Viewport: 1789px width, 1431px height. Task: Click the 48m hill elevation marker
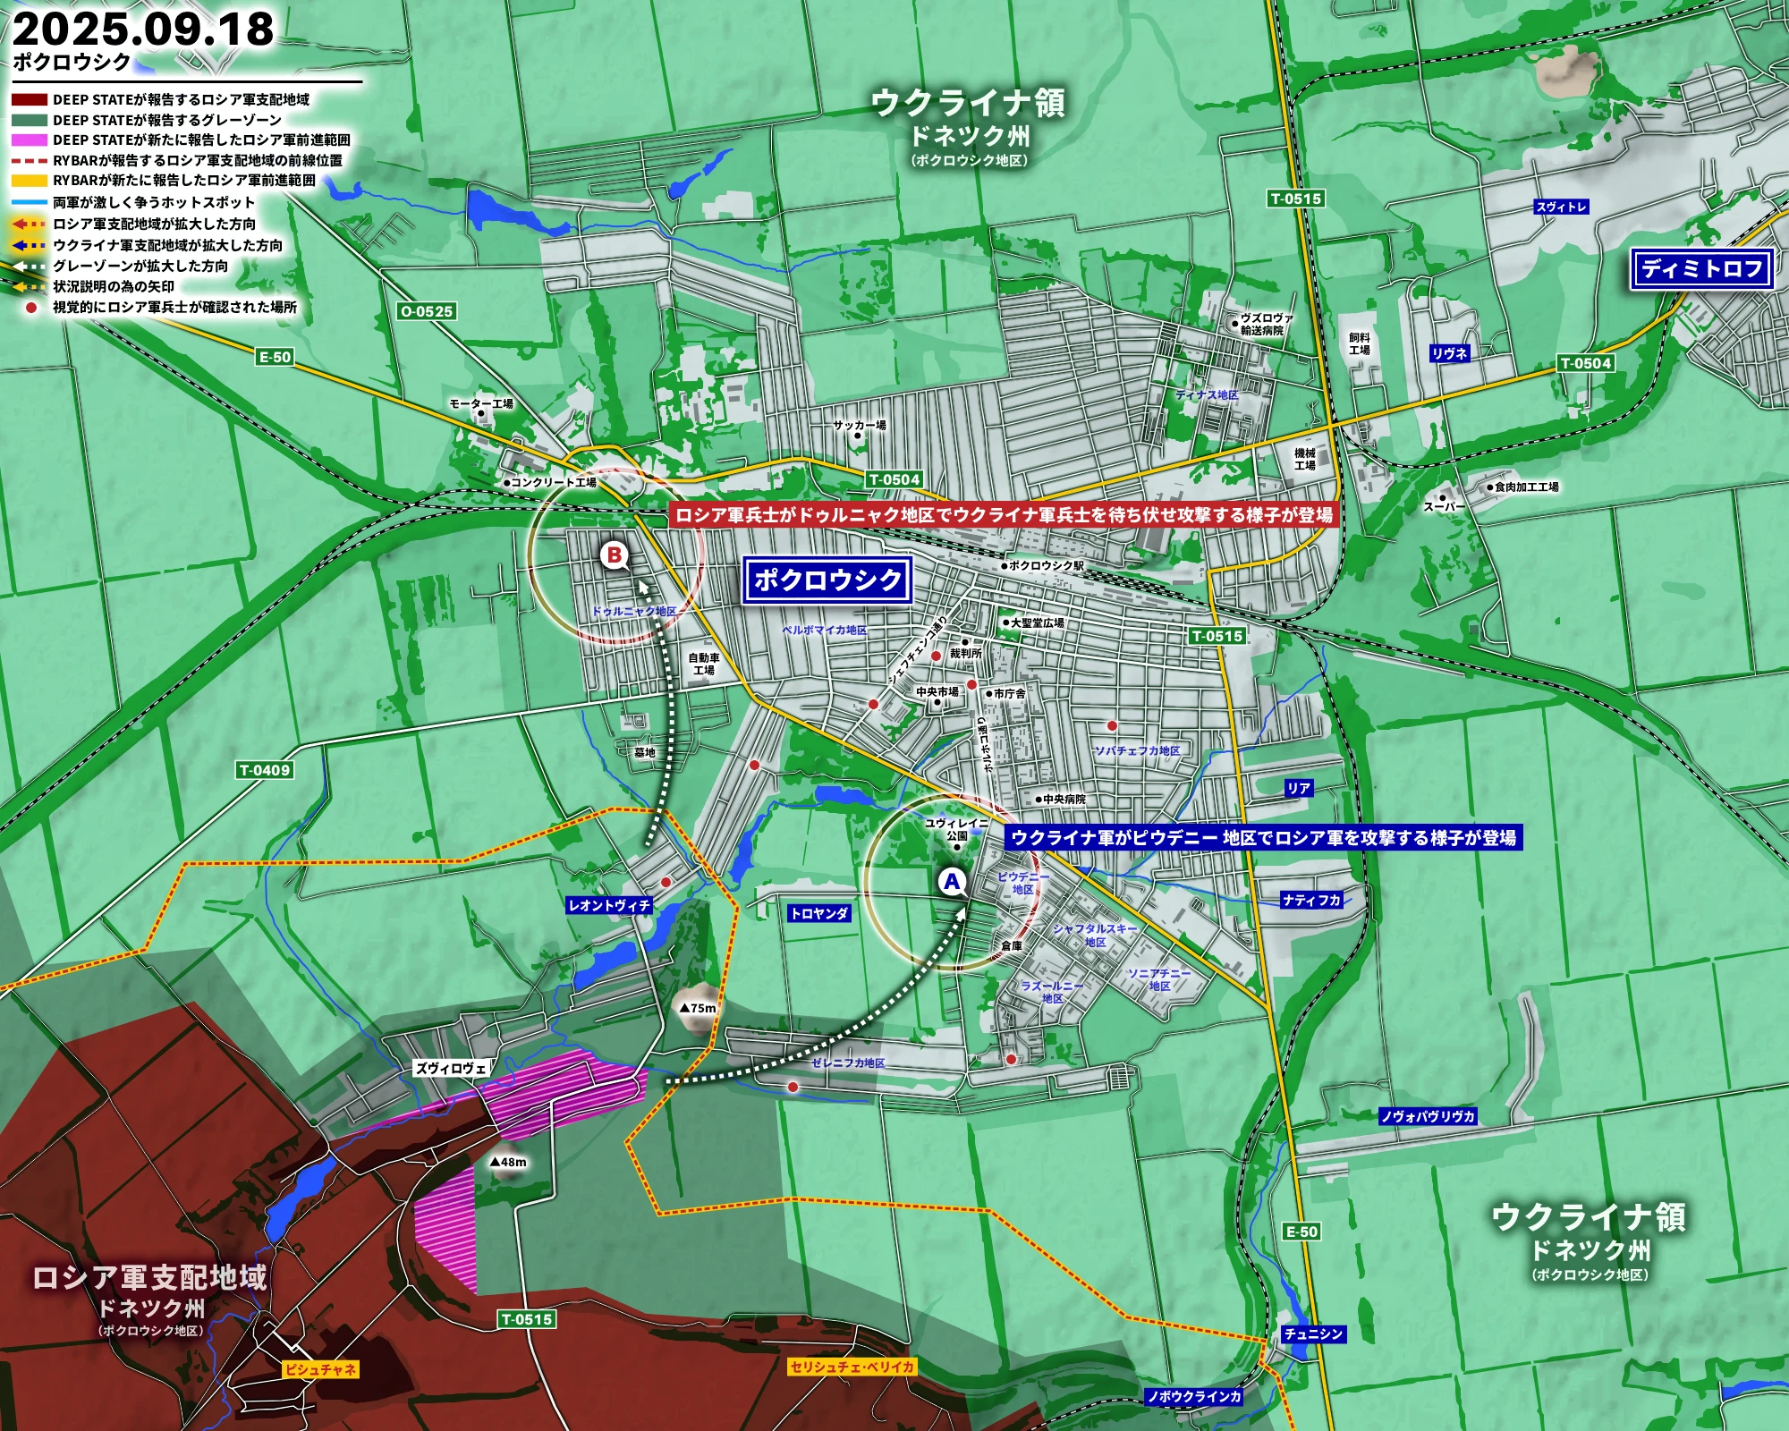(x=508, y=1162)
